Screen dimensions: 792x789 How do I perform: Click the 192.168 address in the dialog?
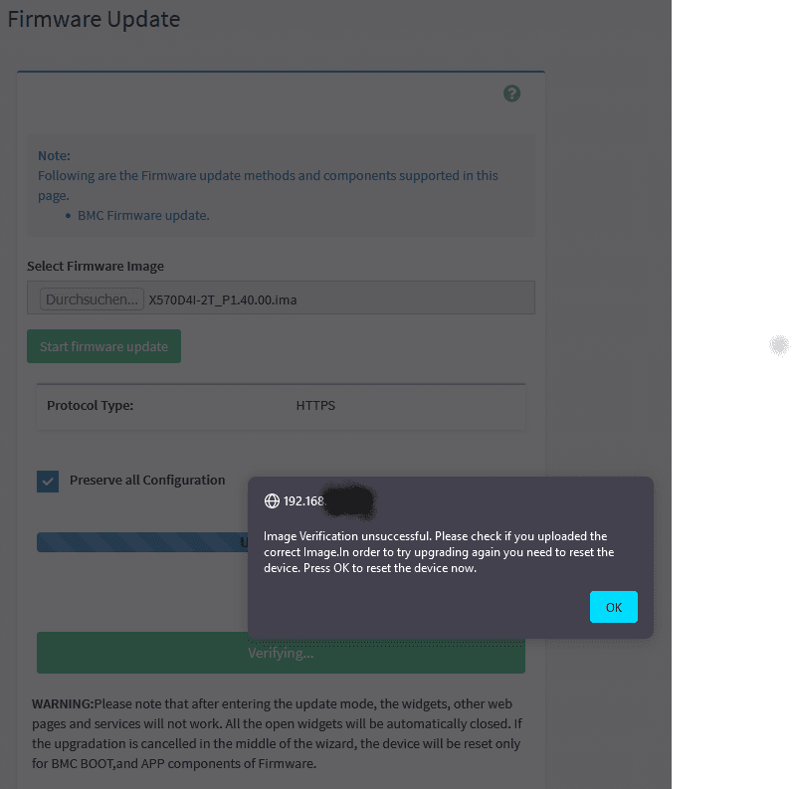point(304,500)
